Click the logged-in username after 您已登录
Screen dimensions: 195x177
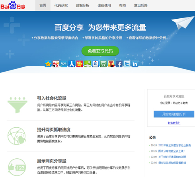coord(180,103)
